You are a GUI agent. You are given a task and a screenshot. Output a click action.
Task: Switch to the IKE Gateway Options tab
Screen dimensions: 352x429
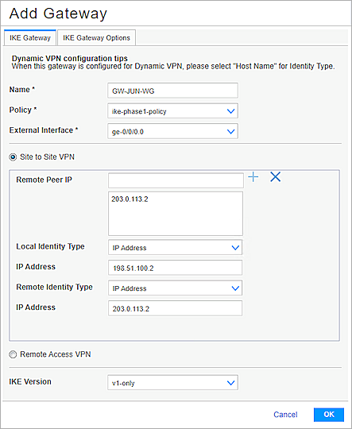[96, 38]
